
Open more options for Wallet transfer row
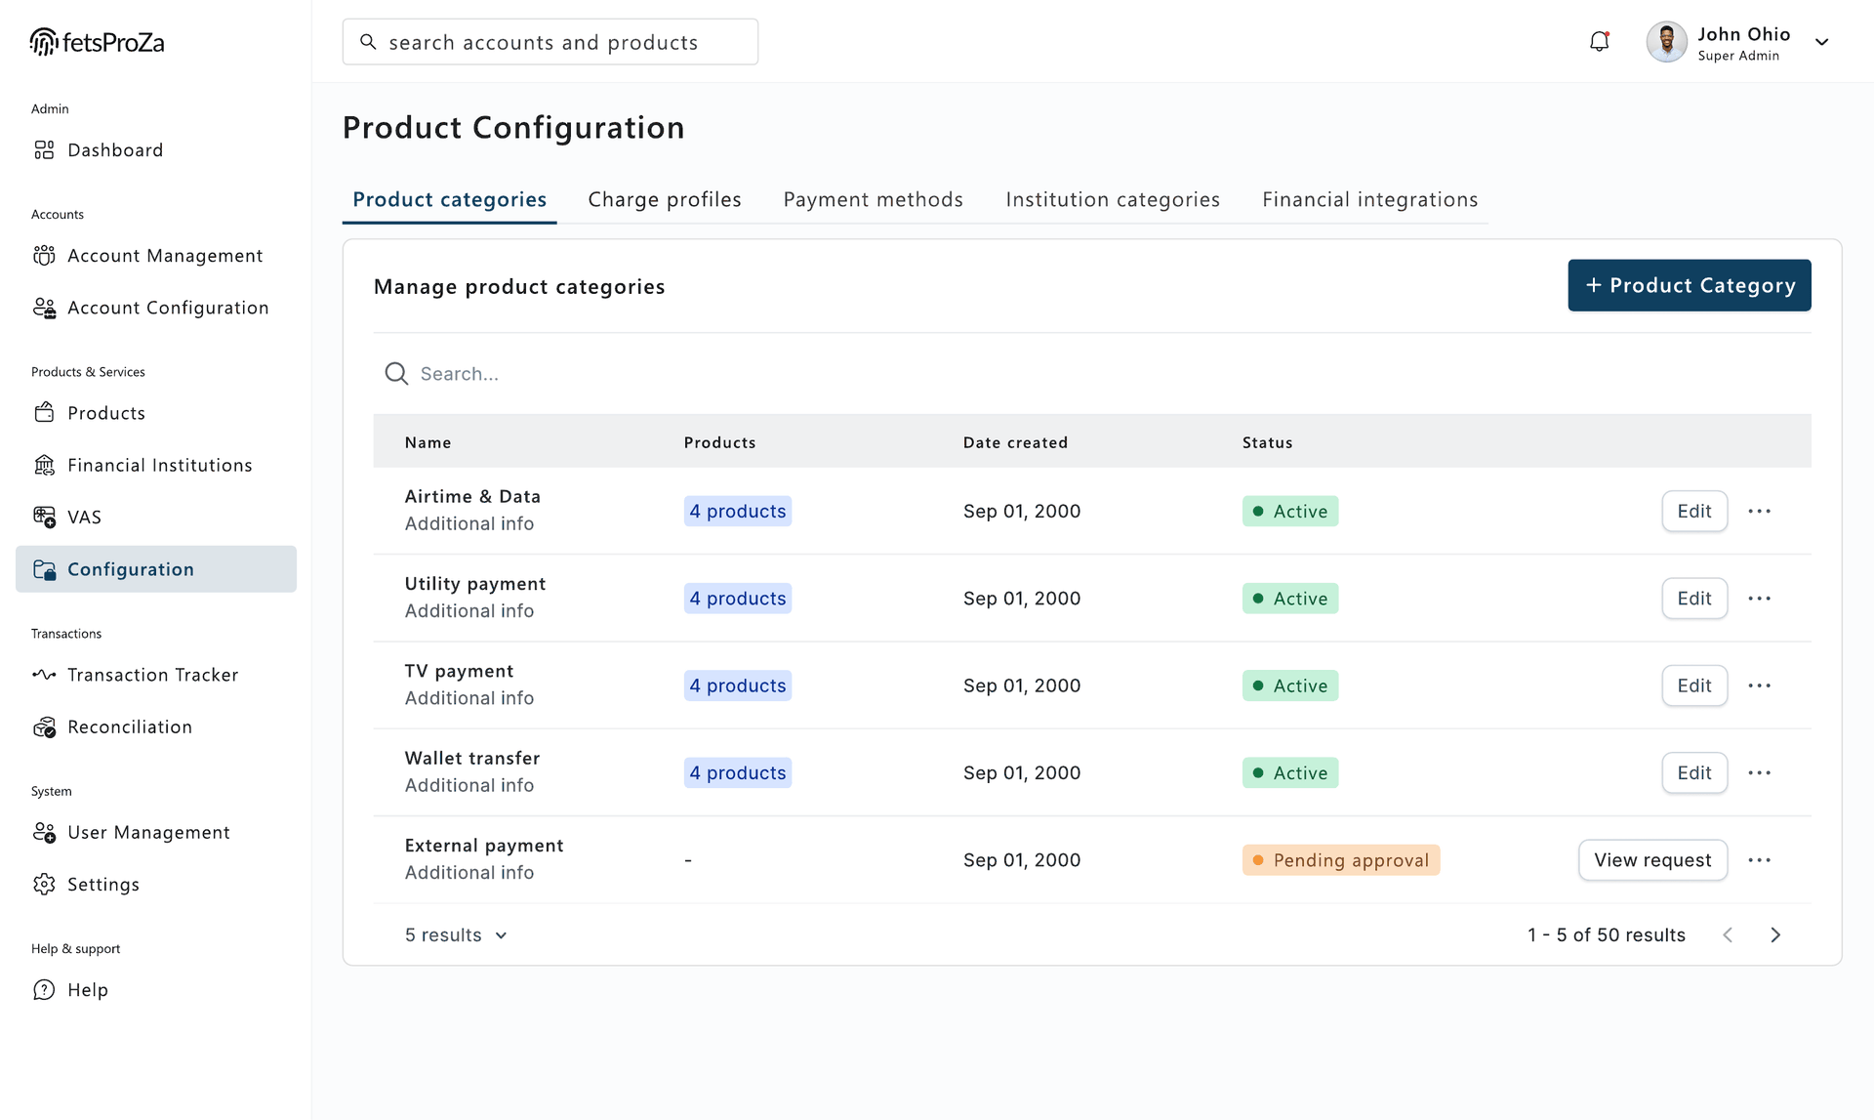point(1759,772)
